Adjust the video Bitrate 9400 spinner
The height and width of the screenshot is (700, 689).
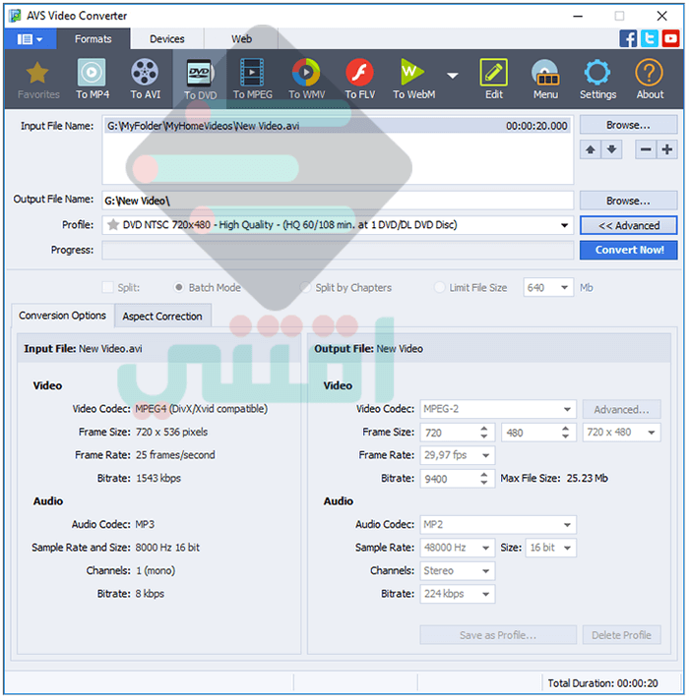pos(484,479)
